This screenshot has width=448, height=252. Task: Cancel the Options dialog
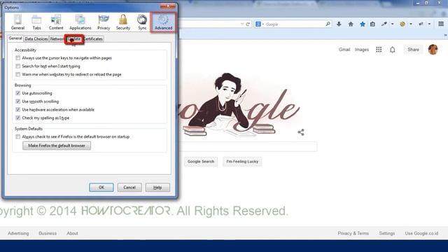(129, 188)
